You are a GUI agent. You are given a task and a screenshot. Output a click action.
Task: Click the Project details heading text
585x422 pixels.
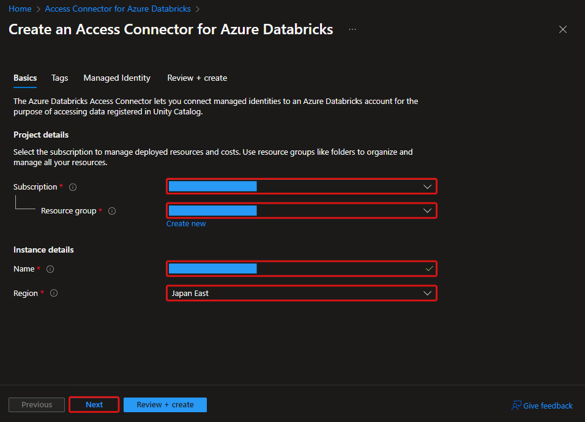(x=41, y=135)
